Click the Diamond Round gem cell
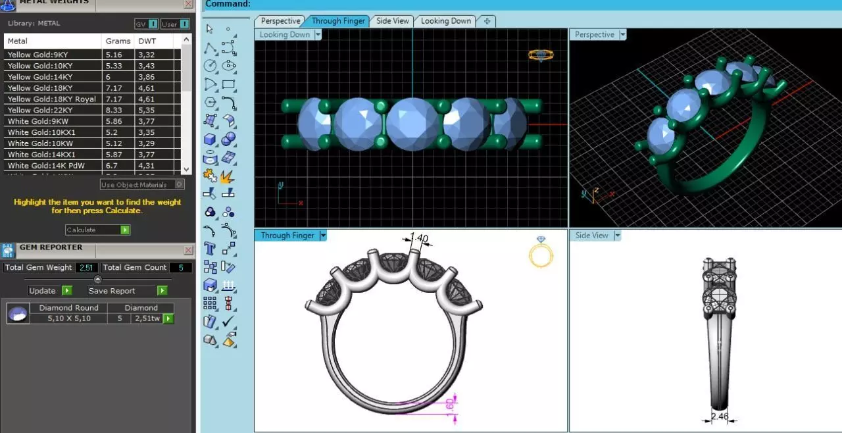The height and width of the screenshot is (433, 842). [68, 308]
